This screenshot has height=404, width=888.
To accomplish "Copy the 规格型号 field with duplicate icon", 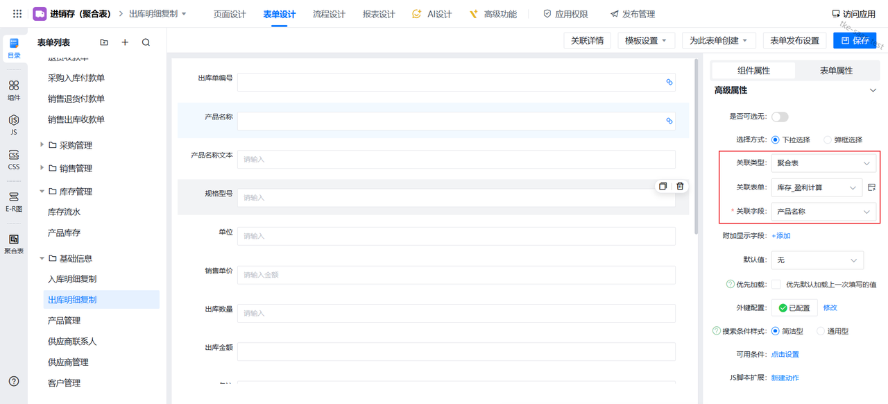I will tap(663, 186).
